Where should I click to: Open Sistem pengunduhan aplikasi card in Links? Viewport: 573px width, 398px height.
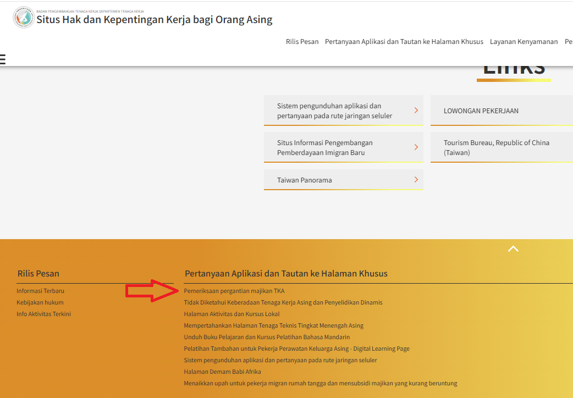344,110
